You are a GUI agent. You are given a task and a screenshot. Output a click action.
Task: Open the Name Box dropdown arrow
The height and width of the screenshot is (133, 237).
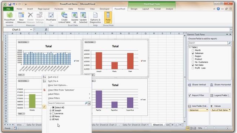pos(31,30)
